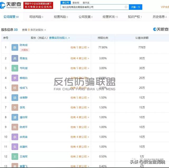The image size is (169, 168).
Task: Open shareholder 桂成飞 profile link
Action: [x=24, y=88]
